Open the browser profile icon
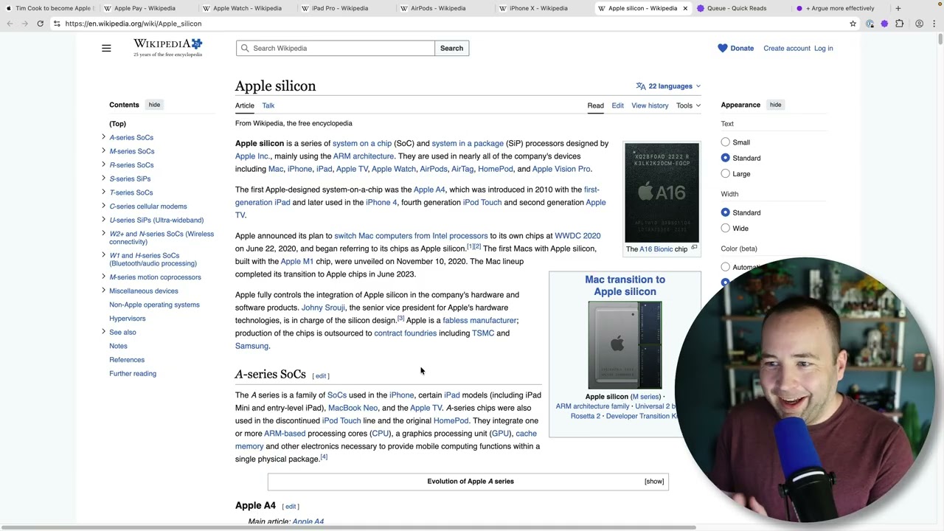The image size is (944, 531). pyautogui.click(x=919, y=24)
